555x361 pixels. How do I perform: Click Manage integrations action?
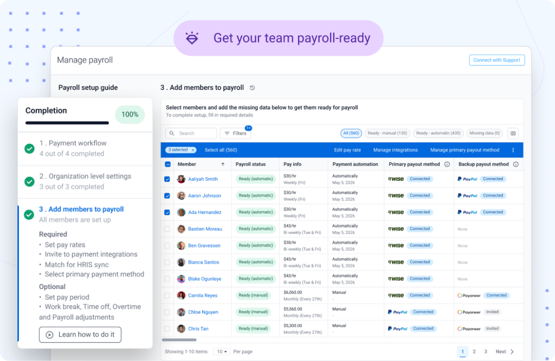395,150
